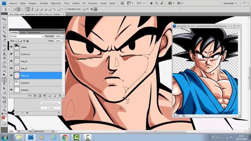Open the custom shape options arrow
The image size is (251, 141).
[x=62, y=9]
